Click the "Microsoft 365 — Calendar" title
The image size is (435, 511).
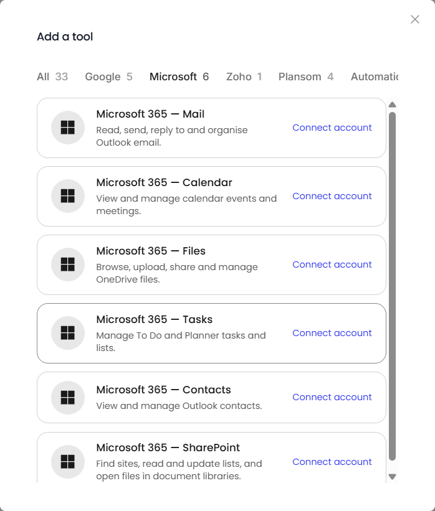click(x=164, y=182)
